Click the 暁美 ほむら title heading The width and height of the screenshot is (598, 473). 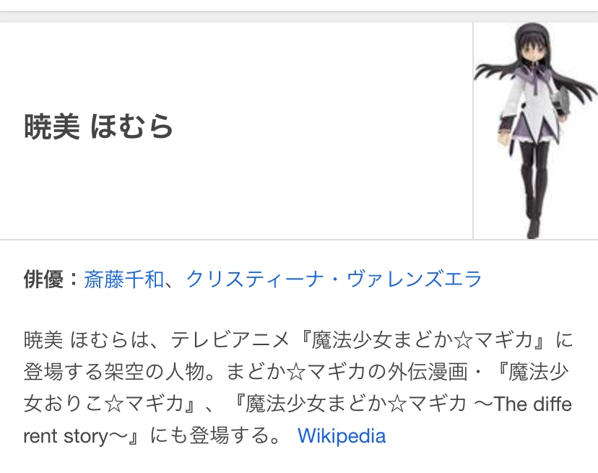click(99, 126)
